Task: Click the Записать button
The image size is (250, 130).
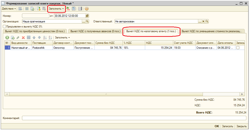Action: point(228,126)
